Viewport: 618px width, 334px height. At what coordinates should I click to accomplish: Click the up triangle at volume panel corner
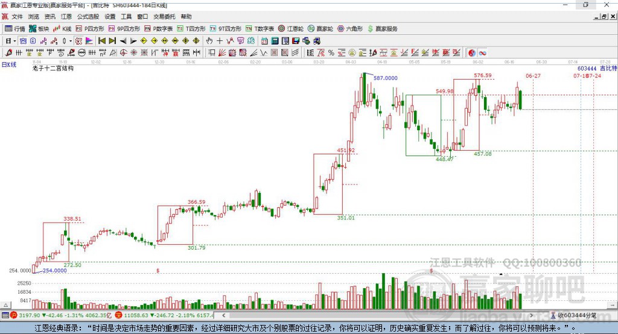click(5, 305)
